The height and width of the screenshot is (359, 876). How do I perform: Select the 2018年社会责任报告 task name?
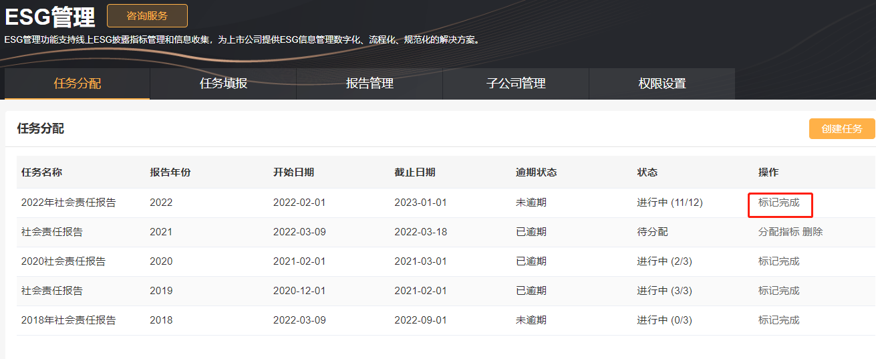click(69, 320)
